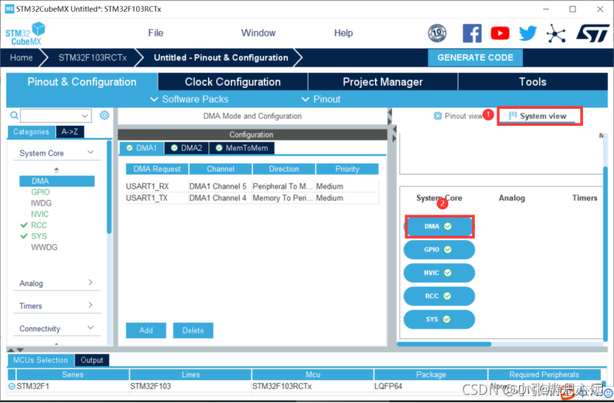Open the categories settings gear icon
614x403 pixels.
[104, 115]
